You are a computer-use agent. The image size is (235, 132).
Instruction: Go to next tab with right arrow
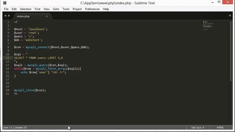pyautogui.click(x=9, y=15)
